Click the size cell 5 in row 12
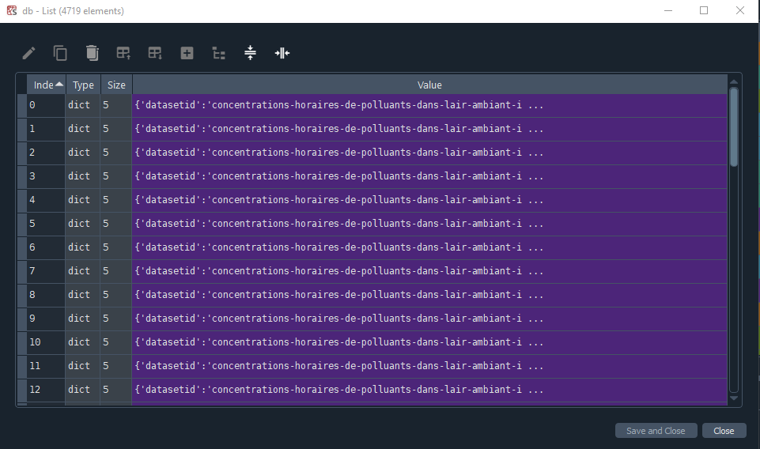The height and width of the screenshot is (449, 760). (115, 390)
